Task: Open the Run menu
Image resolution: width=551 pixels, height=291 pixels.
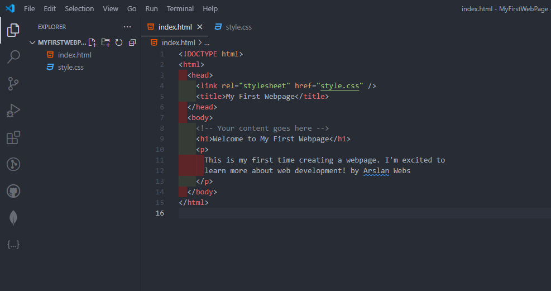Action: 151,8
